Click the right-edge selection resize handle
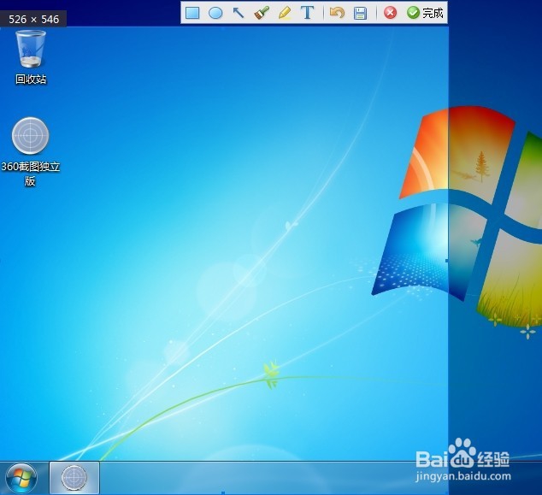The image size is (542, 495). point(446,261)
